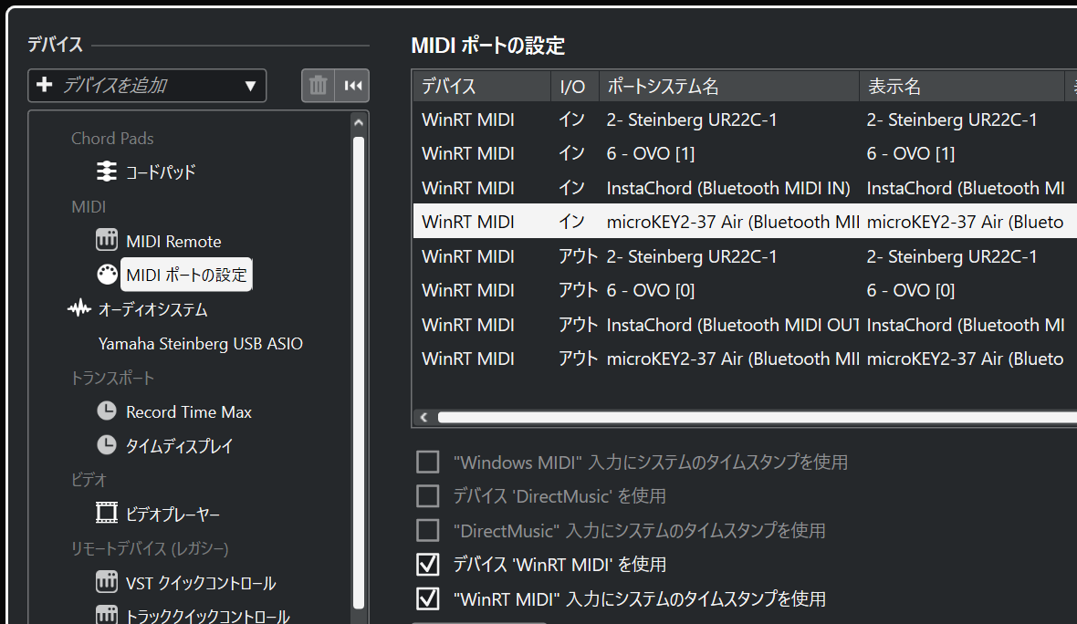Click the Record Time Max clock icon
The height and width of the screenshot is (624, 1077).
pyautogui.click(x=107, y=411)
